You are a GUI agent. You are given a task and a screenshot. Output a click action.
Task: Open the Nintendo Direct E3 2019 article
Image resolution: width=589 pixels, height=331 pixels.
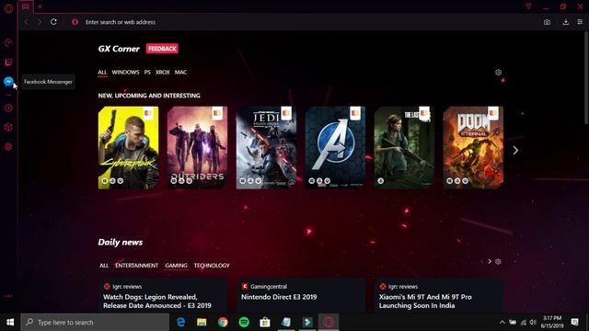click(x=301, y=296)
